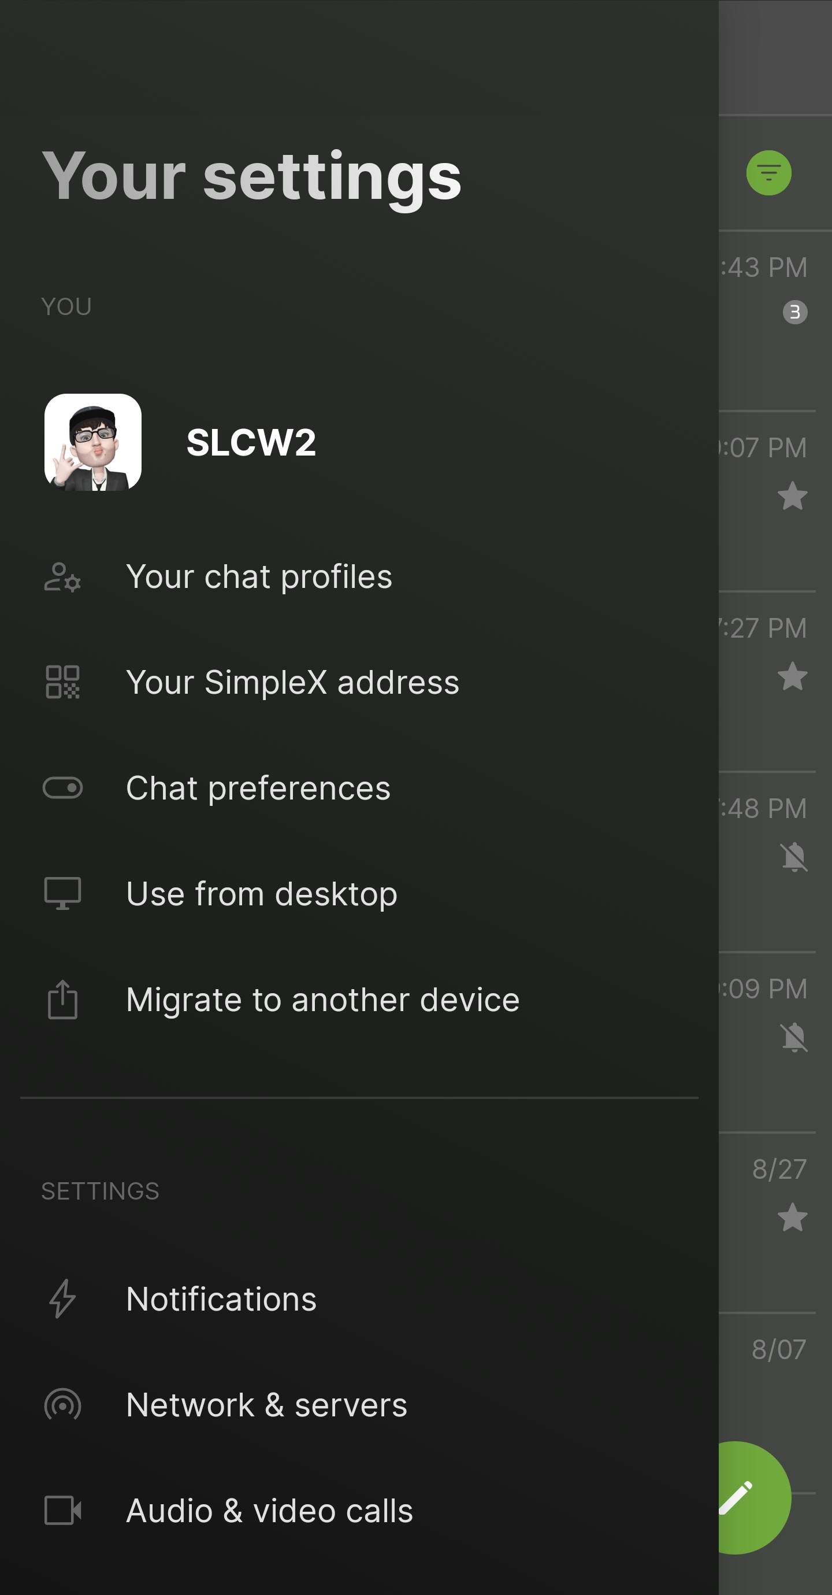Tap the SLCW2 profile avatar

click(x=93, y=442)
